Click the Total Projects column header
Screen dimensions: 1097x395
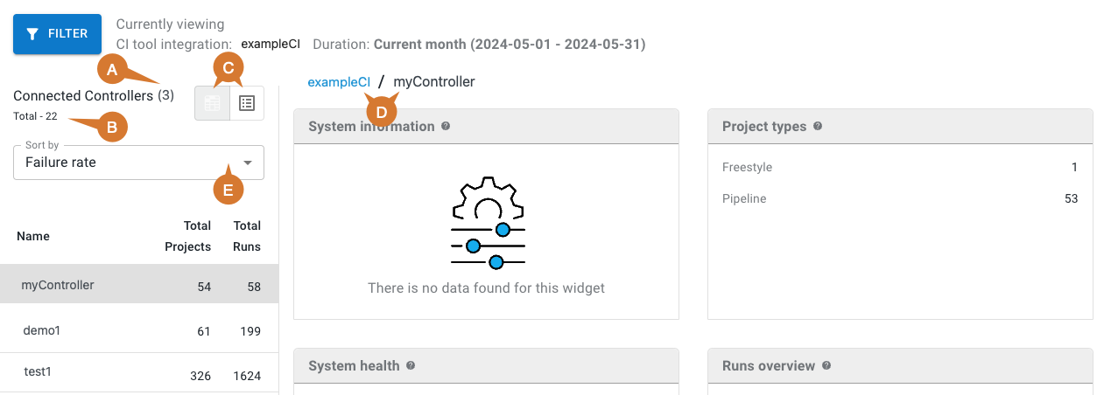pos(187,236)
